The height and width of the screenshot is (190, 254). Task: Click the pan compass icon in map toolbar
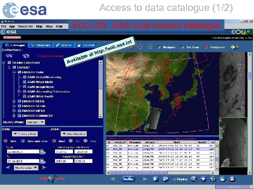[x=140, y=47]
